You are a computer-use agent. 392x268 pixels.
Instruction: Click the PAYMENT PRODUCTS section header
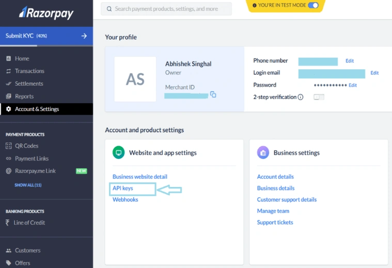25,134
